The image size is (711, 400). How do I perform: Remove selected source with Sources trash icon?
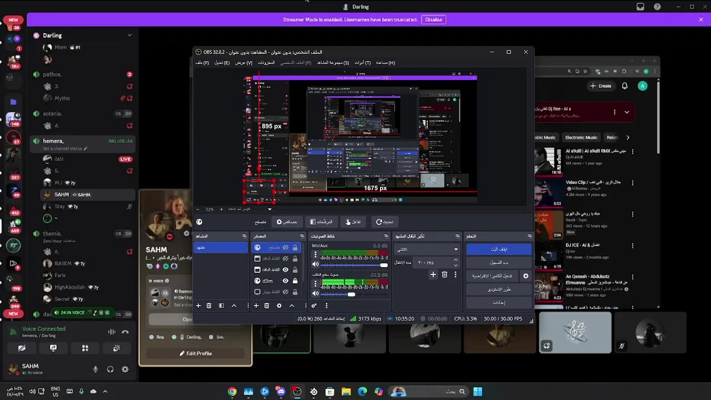tap(267, 306)
